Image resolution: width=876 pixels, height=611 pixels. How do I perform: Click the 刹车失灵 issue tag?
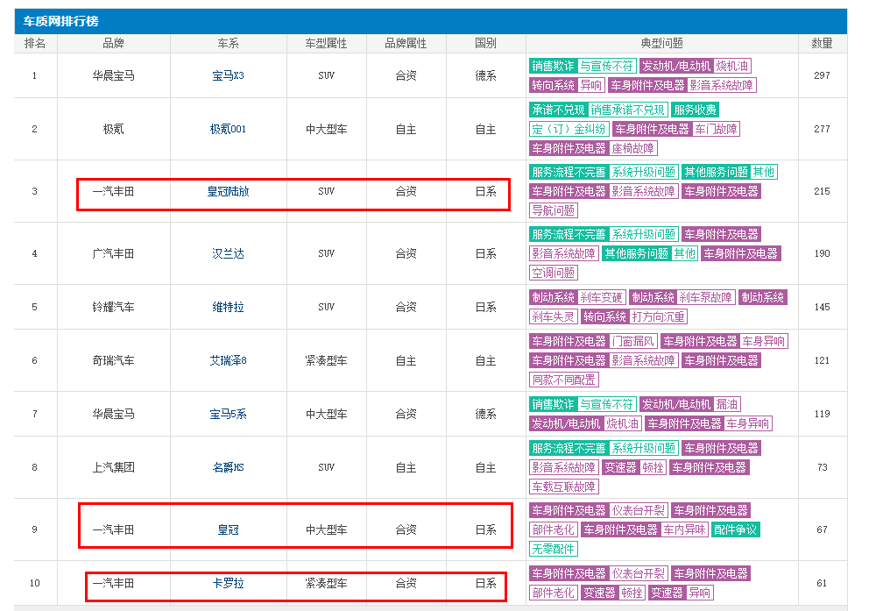[x=554, y=316]
